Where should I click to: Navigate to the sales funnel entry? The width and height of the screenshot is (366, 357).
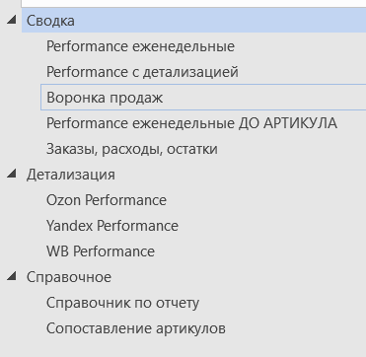point(203,97)
